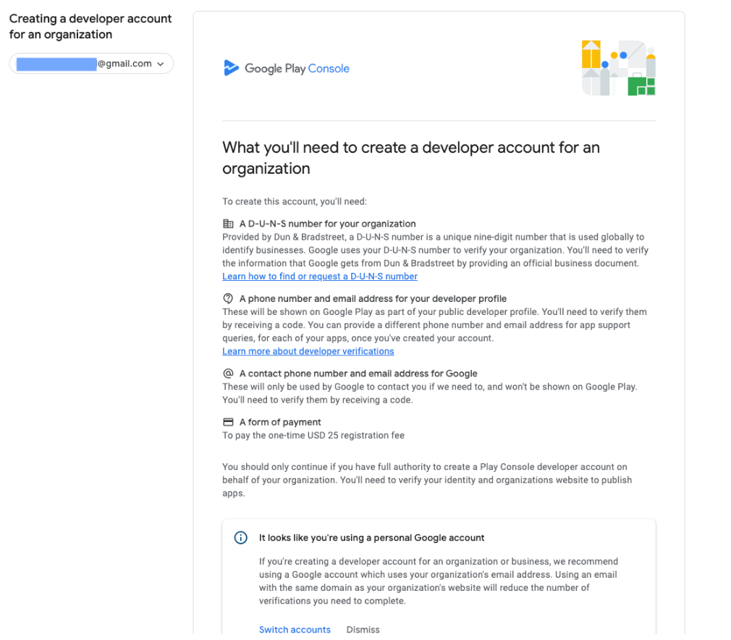Screen dimensions: 731x640
Task: Expand account chevron next to gmail.com
Action: [161, 64]
